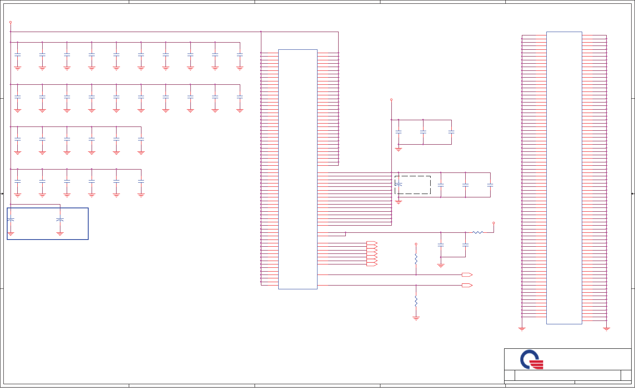Click the power node above the pull-up resistor

tap(416, 244)
